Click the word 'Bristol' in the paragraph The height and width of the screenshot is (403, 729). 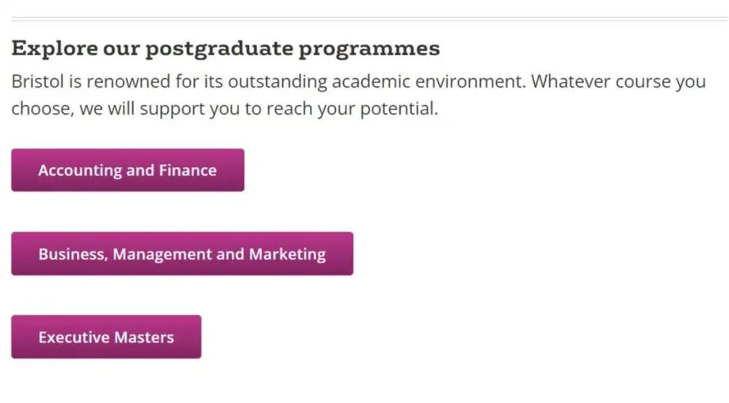pos(36,82)
